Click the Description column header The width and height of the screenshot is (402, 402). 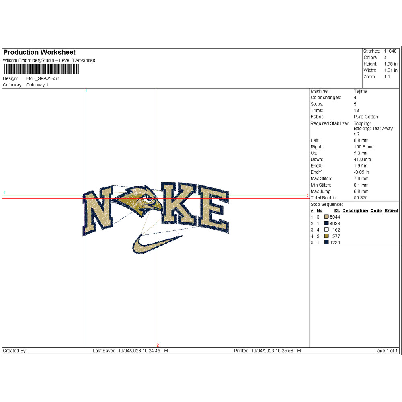click(x=355, y=211)
